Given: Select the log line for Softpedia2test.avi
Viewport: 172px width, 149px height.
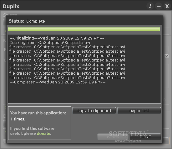Looking at the screenshot, I should tap(67, 56).
